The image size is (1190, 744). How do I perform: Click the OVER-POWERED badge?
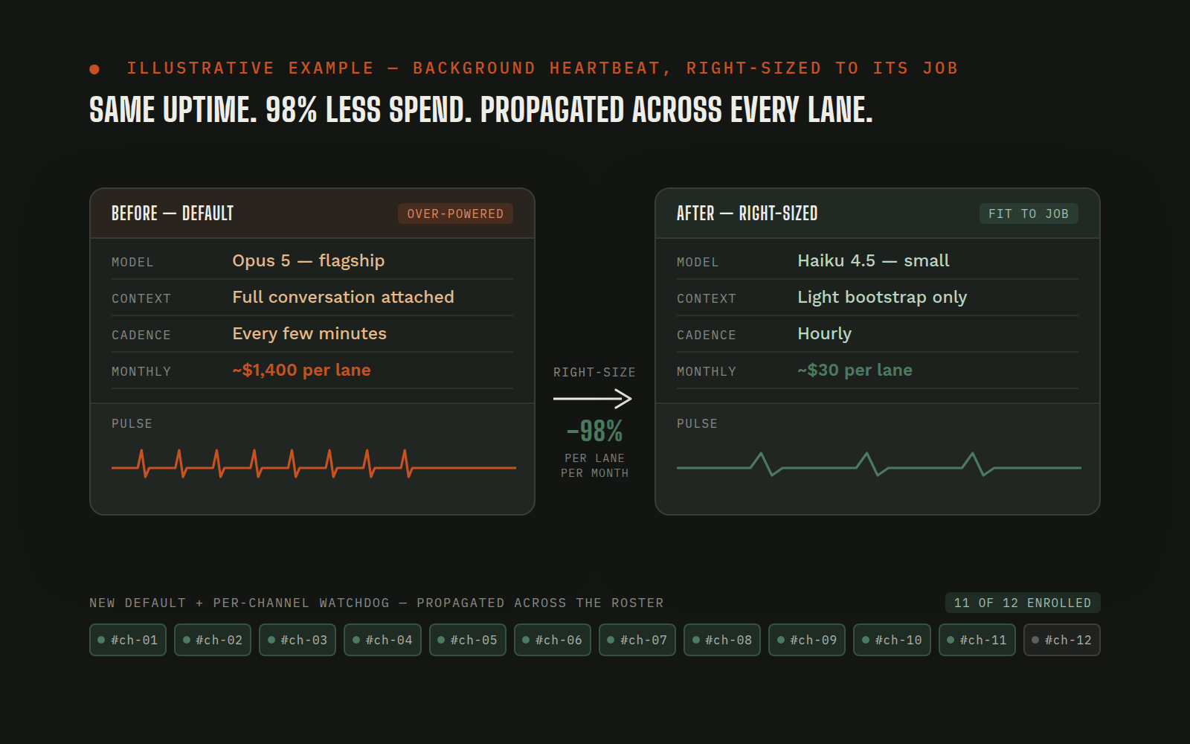455,214
